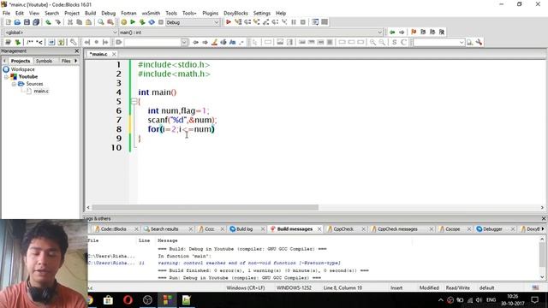This screenshot has width=548, height=308.
Task: Click the Paste clipboard icon
Action: tap(89, 22)
